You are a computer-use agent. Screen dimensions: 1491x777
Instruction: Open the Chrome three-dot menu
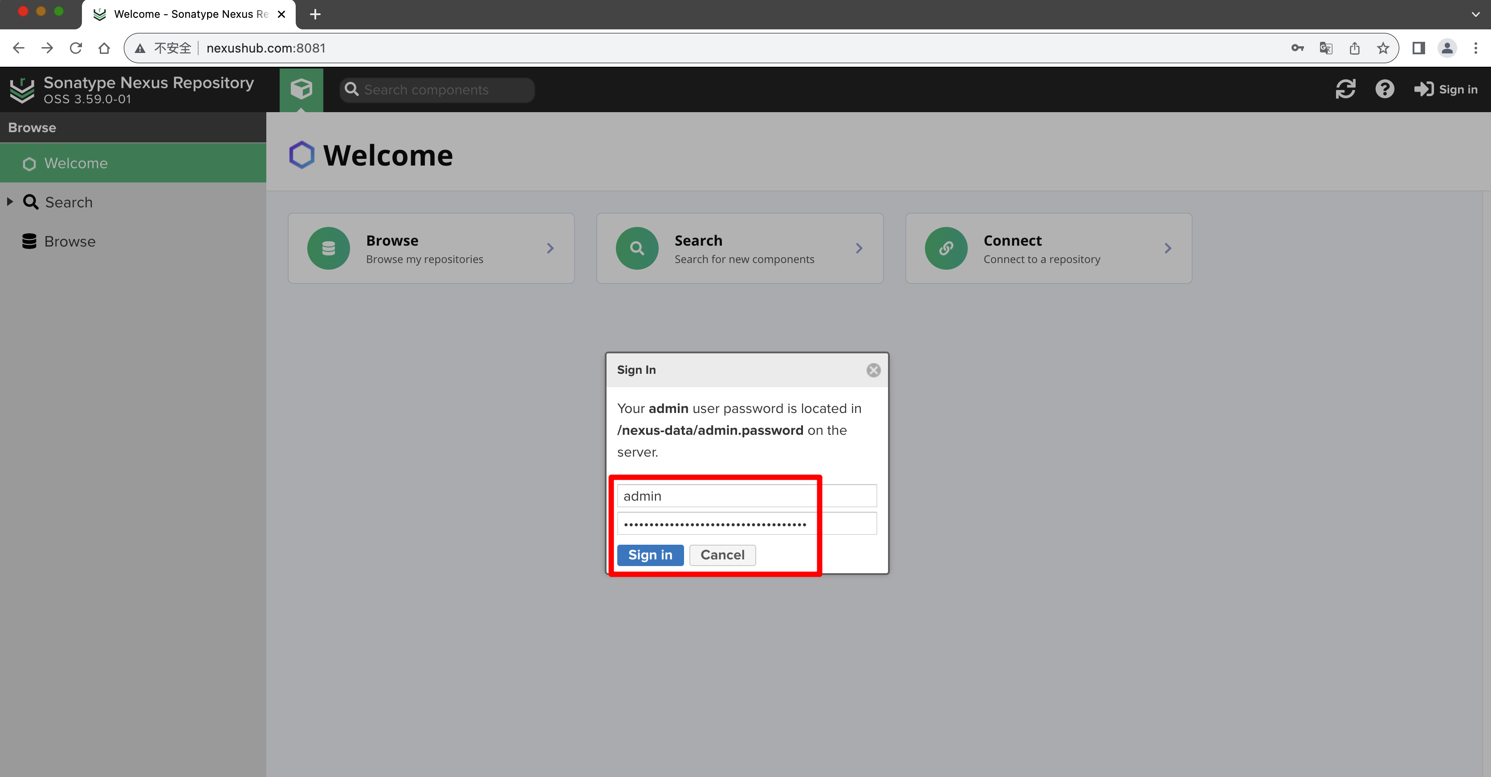[x=1475, y=48]
